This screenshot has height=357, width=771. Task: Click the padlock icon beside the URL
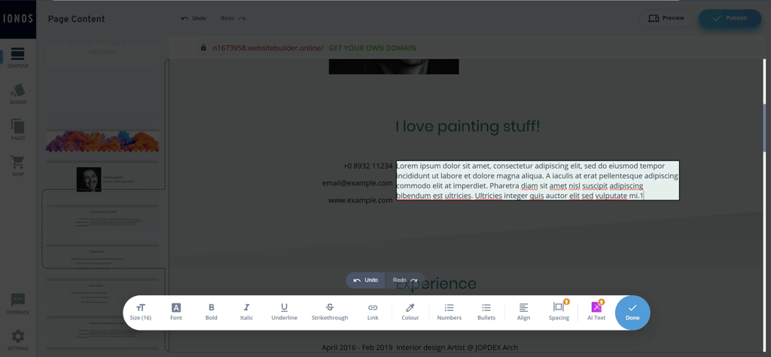coord(203,47)
